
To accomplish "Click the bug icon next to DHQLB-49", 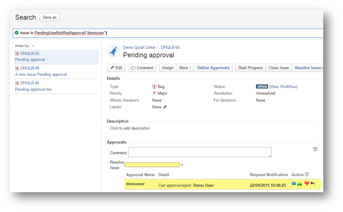I will 17,68.
